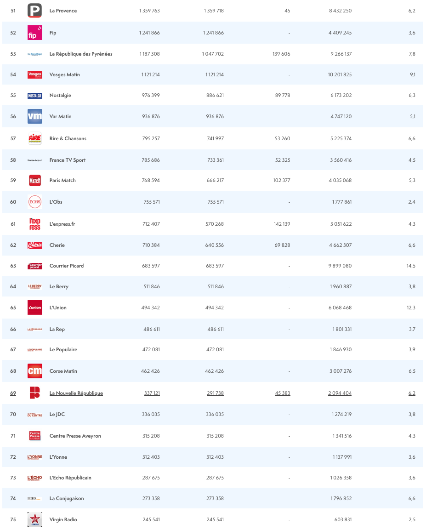
Task: Click the pink Fip logo
Action: [x=35, y=33]
